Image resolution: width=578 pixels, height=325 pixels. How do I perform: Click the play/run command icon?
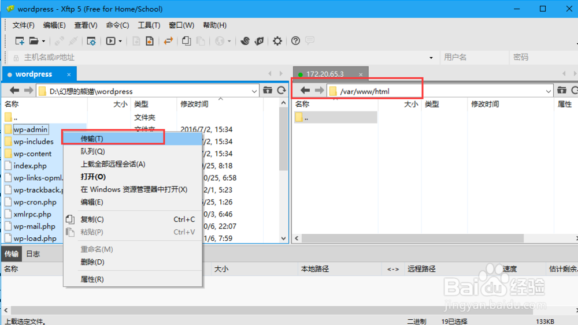pos(110,41)
